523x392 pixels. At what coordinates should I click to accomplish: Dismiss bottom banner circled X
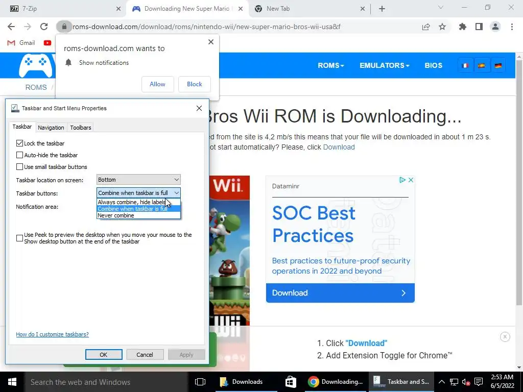[505, 337]
